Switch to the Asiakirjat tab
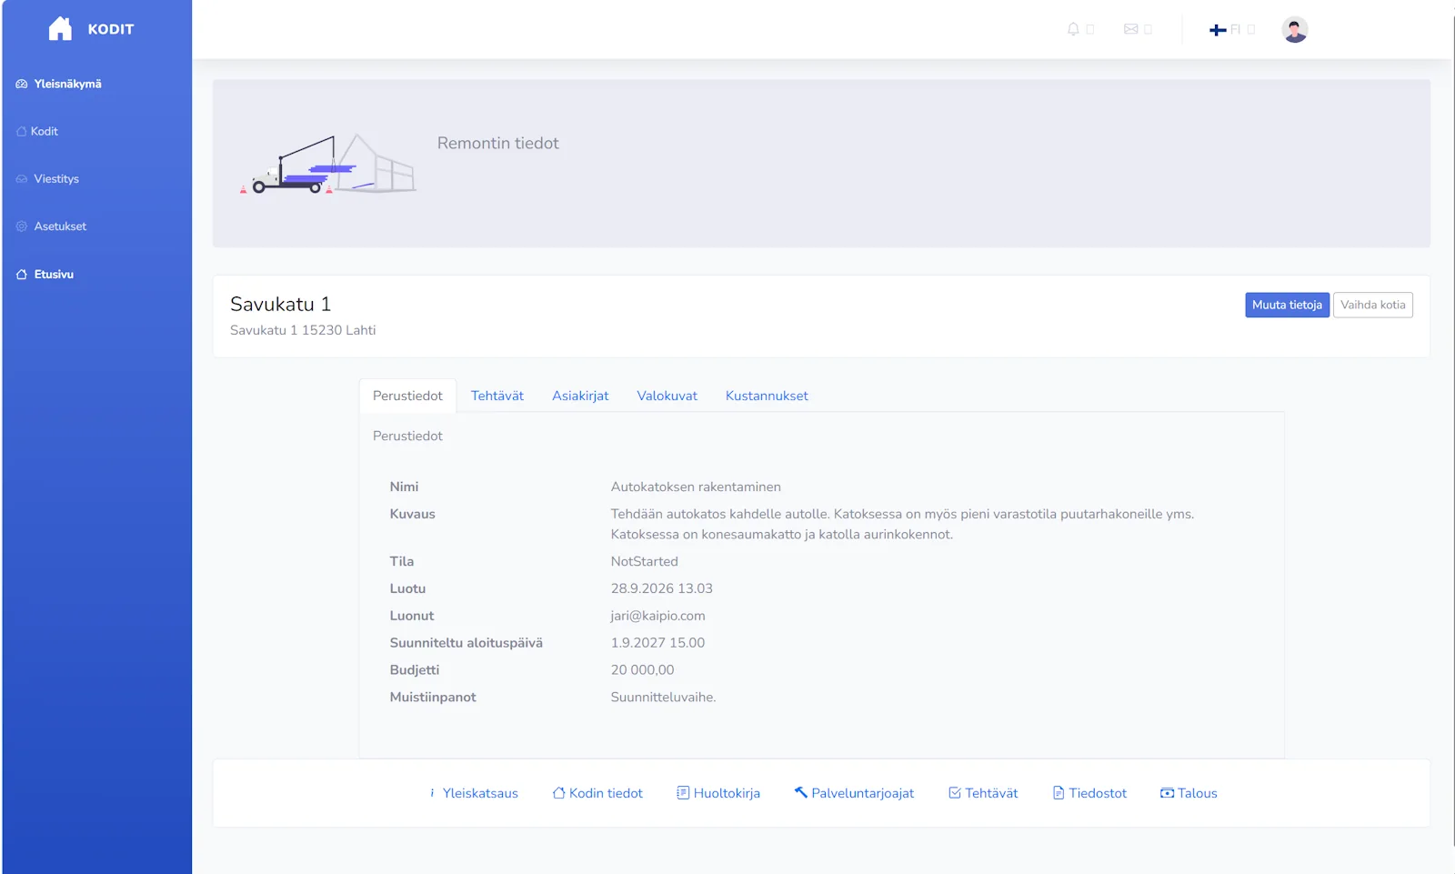The image size is (1455, 874). coord(580,396)
